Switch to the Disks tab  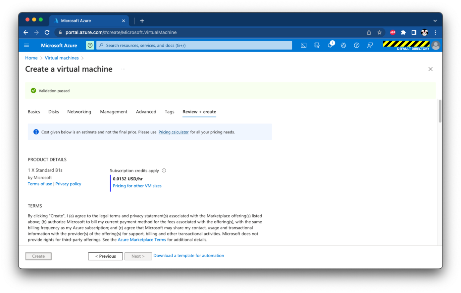click(x=54, y=112)
